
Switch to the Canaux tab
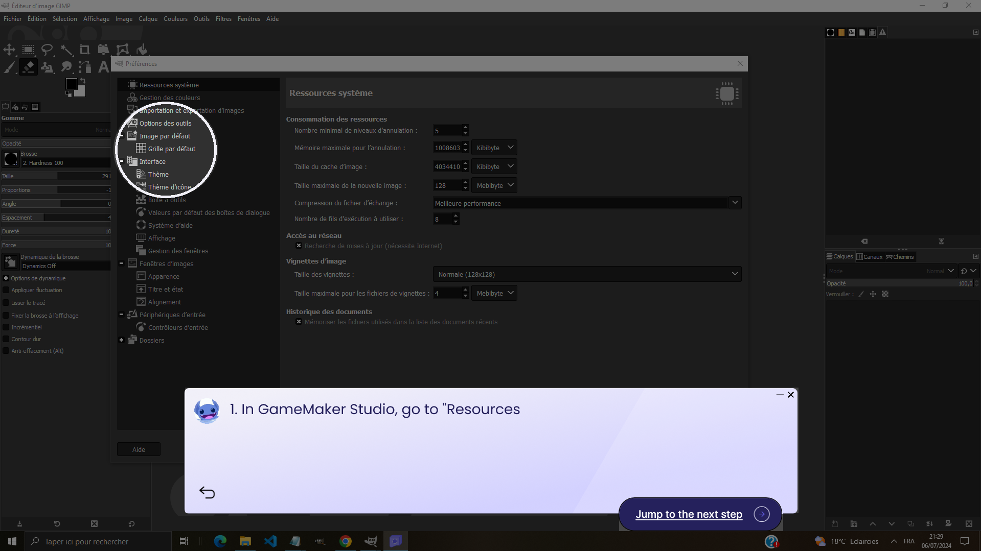coord(870,257)
